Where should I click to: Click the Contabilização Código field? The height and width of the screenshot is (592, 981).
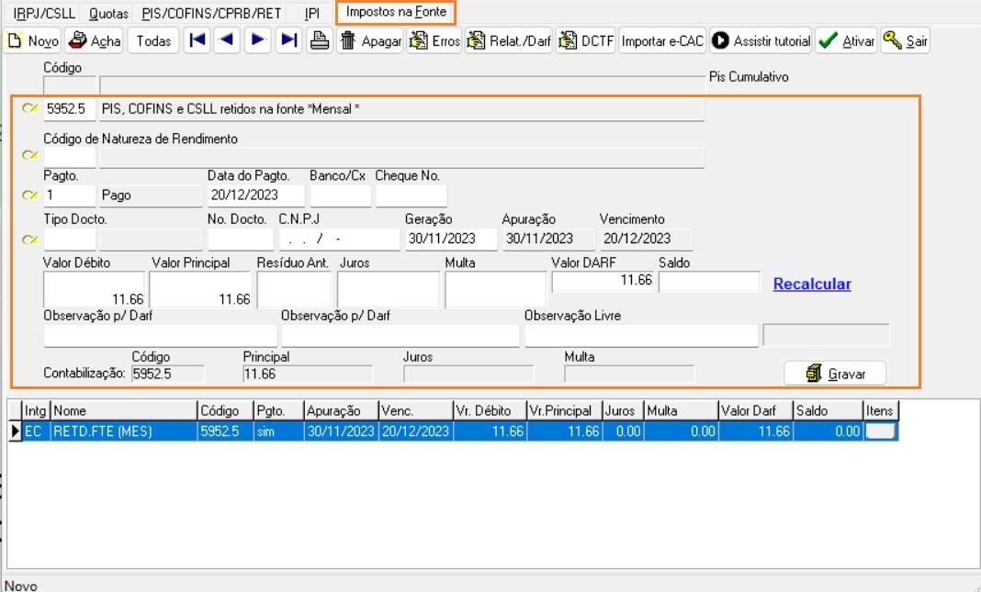click(168, 374)
